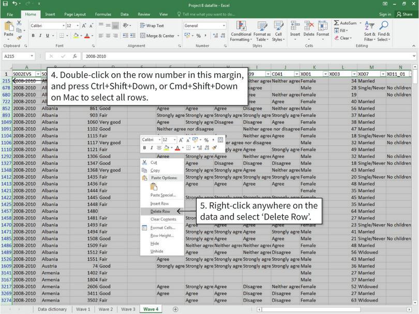Choose Paste Special from the context menu

coord(163,196)
